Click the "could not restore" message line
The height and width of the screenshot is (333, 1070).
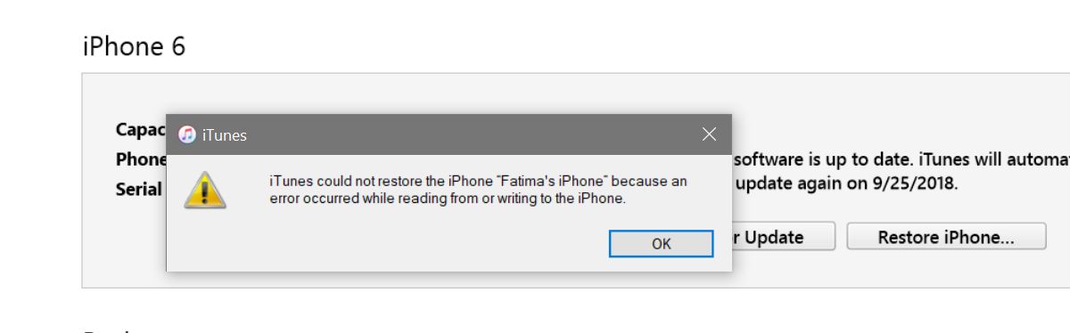pyautogui.click(x=479, y=181)
